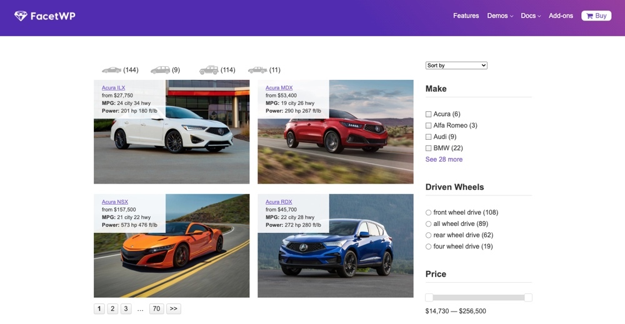Image resolution: width=625 pixels, height=324 pixels.
Task: Filter by wagon car icon (9)
Action: [160, 70]
